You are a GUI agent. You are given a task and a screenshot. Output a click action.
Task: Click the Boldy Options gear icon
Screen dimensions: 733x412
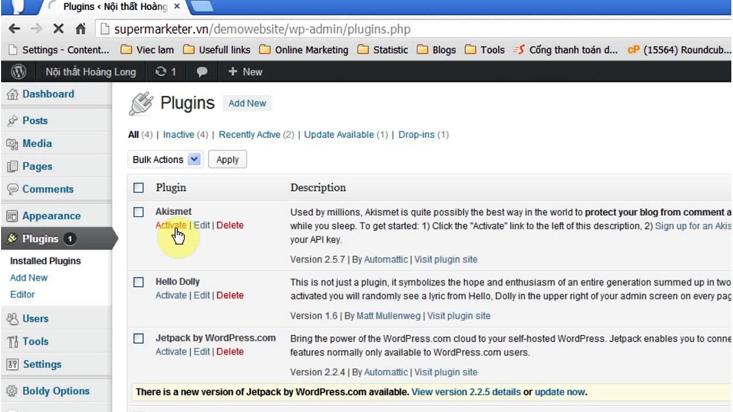(x=12, y=391)
